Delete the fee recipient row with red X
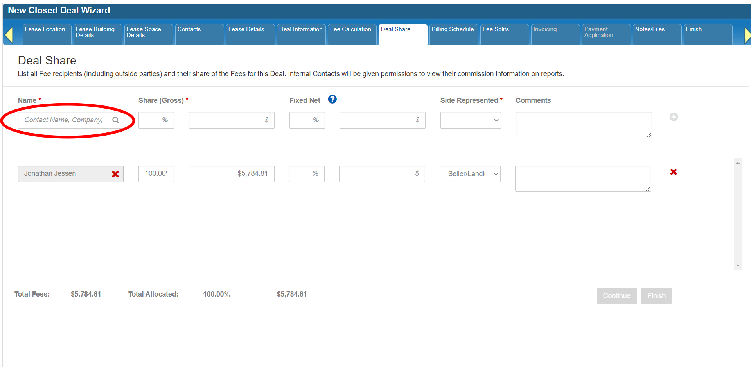 [673, 172]
